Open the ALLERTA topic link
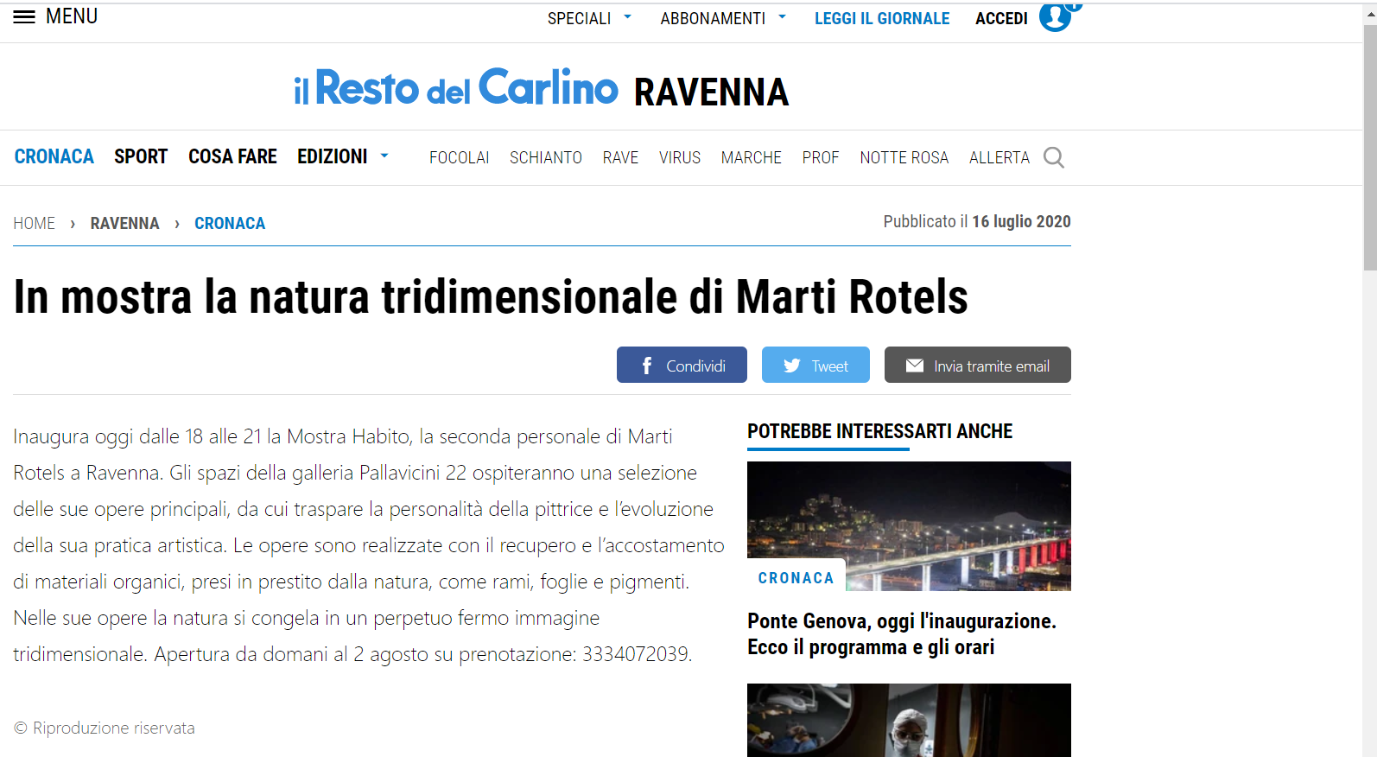 (999, 157)
